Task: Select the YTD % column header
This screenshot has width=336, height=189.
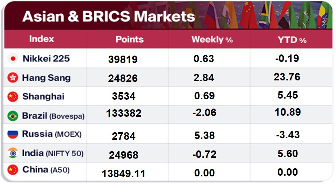Action: point(292,40)
